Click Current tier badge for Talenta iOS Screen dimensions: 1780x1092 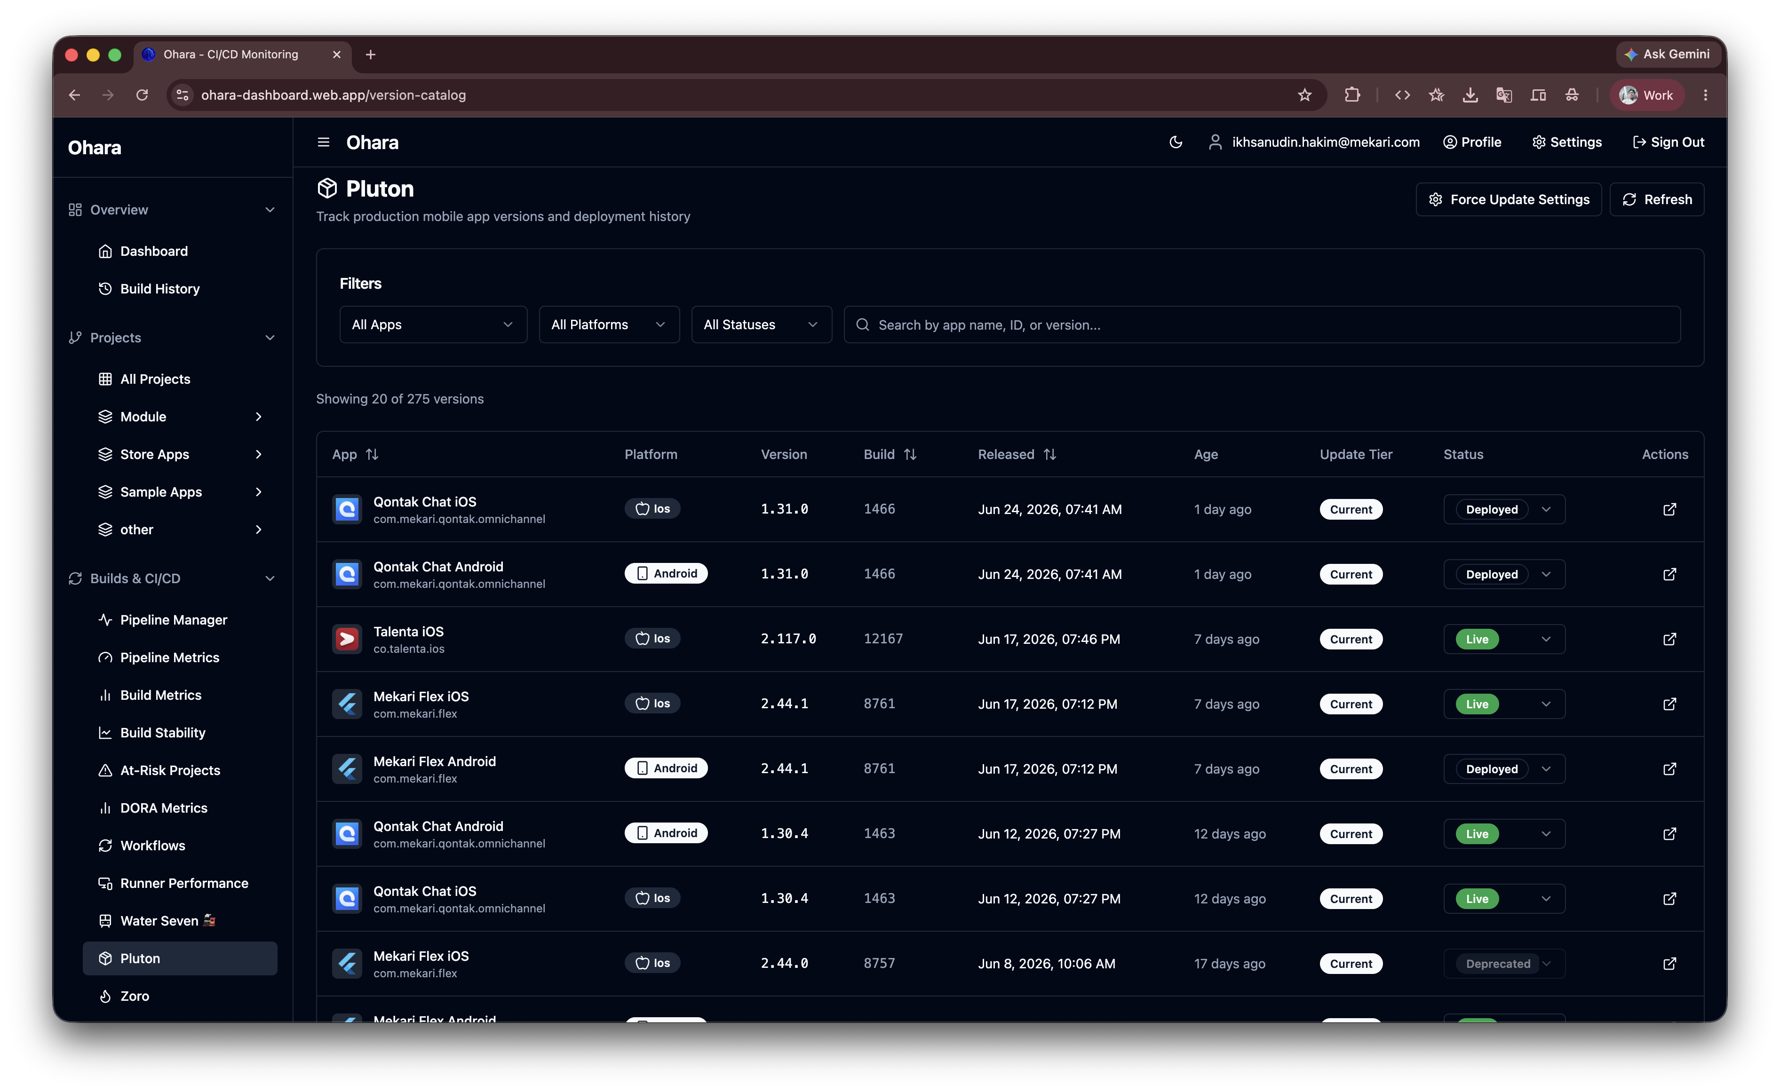(x=1350, y=639)
